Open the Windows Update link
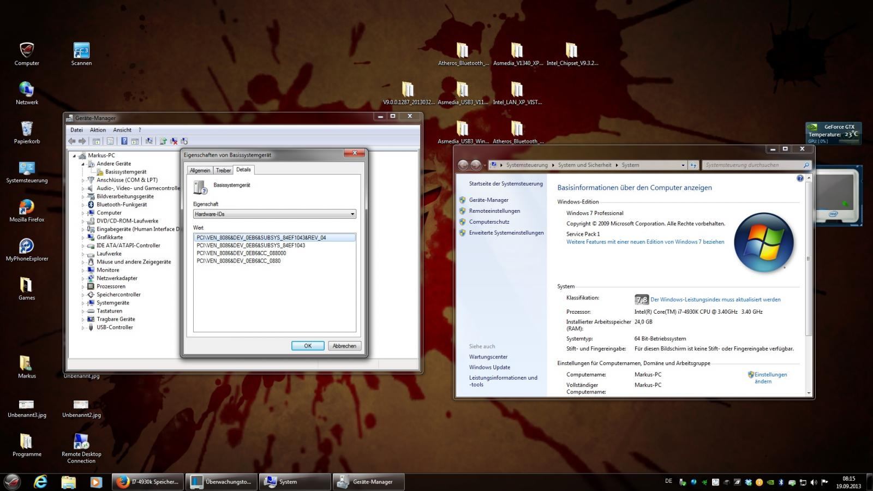The width and height of the screenshot is (873, 491). click(x=489, y=367)
